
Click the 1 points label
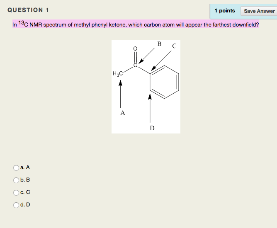pyautogui.click(x=225, y=11)
